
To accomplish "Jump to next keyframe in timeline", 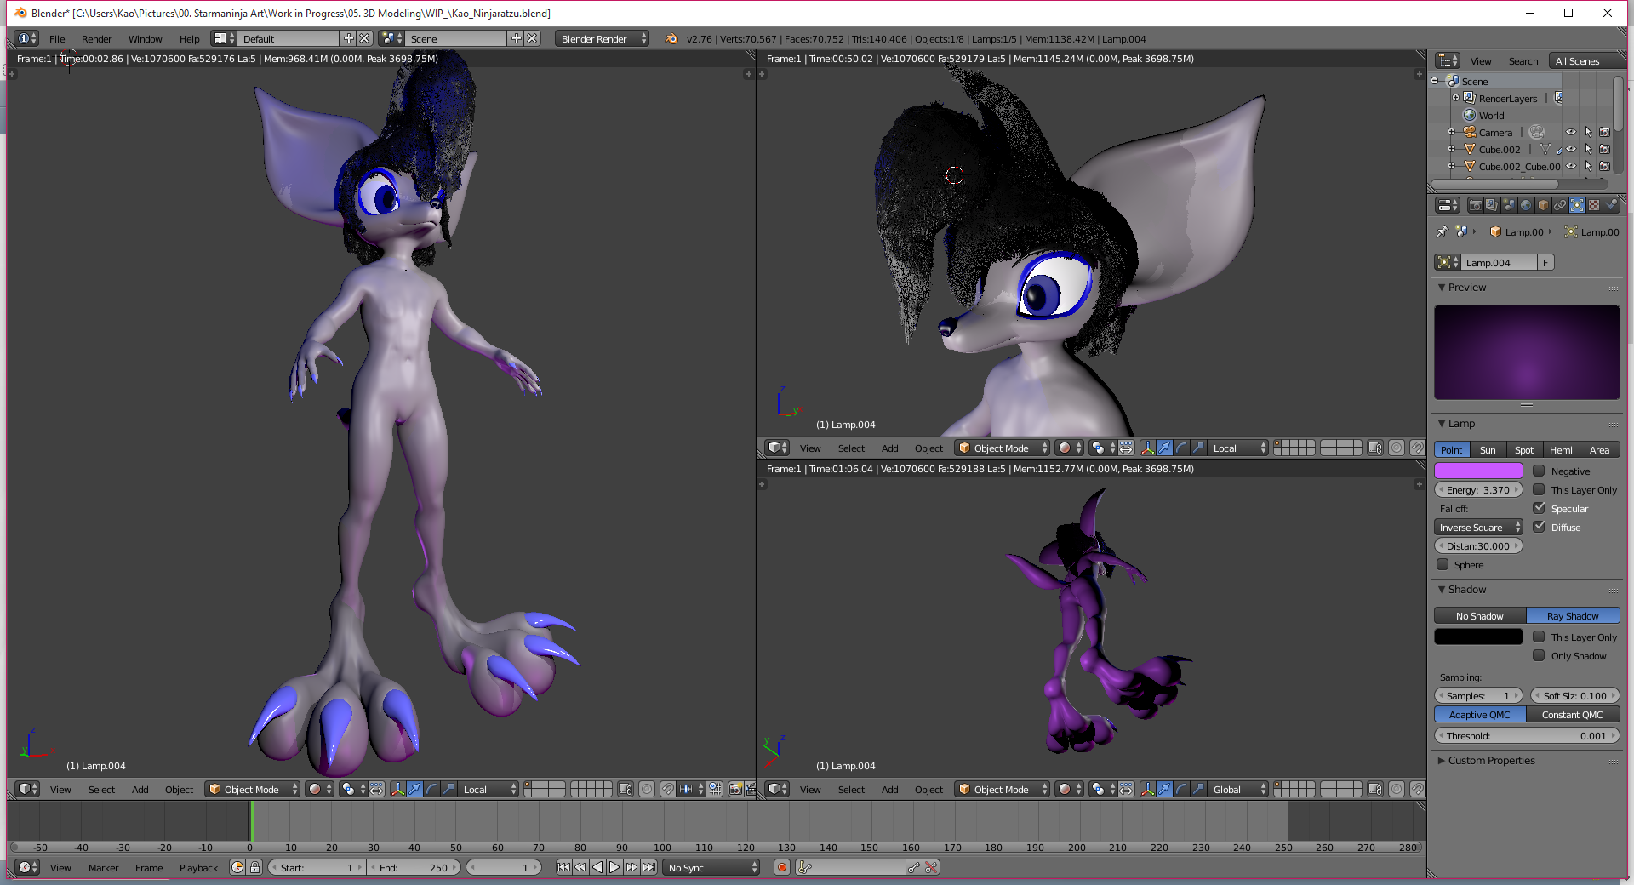I will [x=631, y=867].
